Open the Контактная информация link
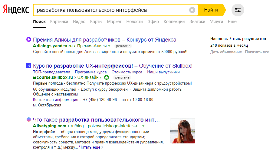The image size is (273, 151). (x=56, y=99)
